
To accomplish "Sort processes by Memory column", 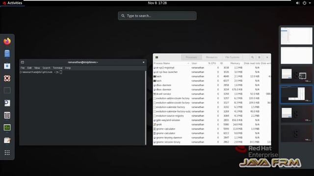I will pos(235,63).
